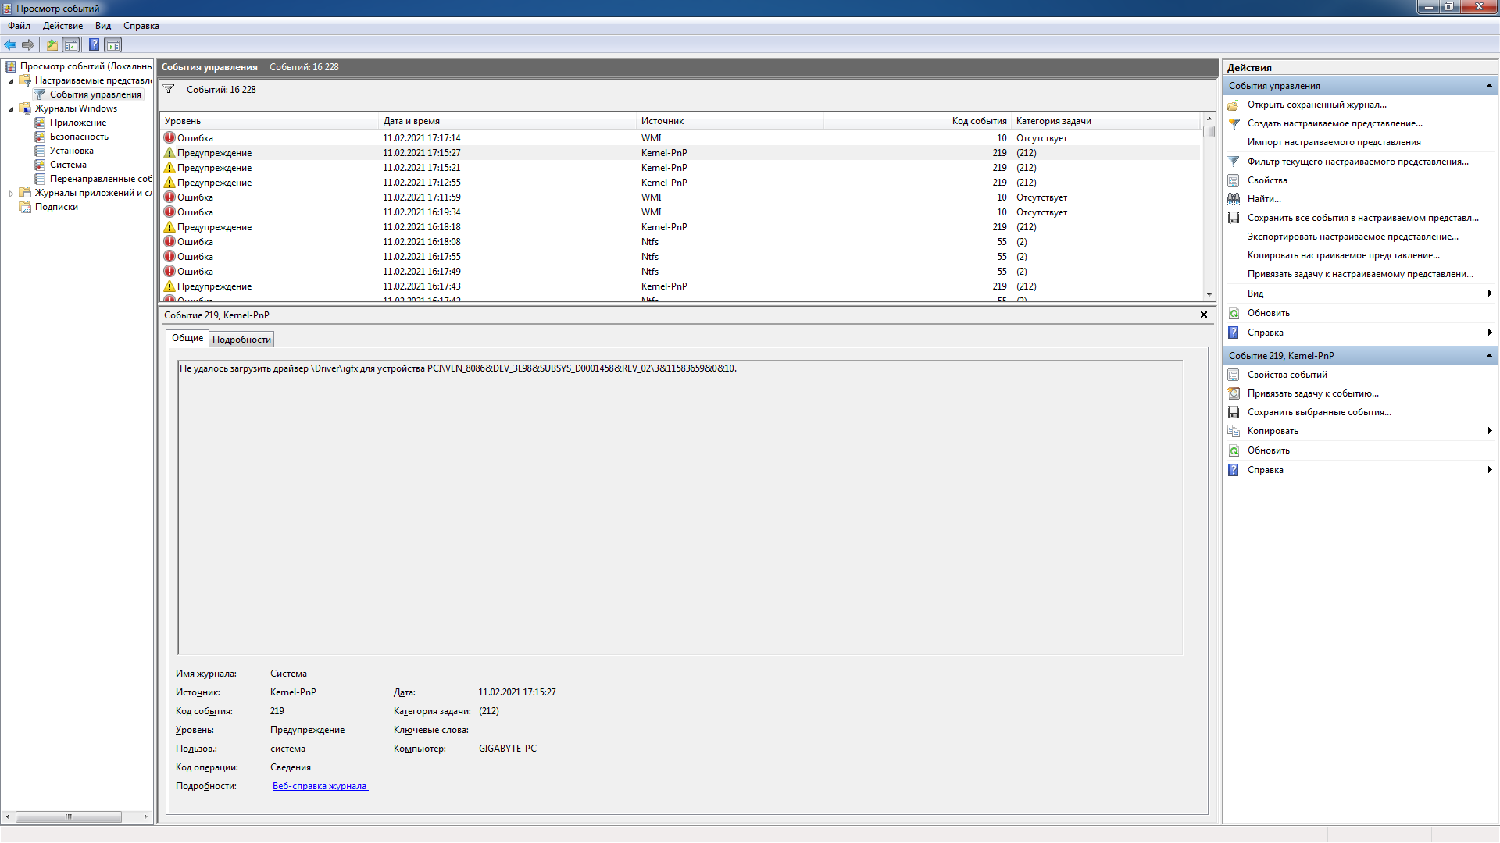Screen dimensions: 1500x843
Task: Click the filter funnel icon above event list
Action: [169, 89]
